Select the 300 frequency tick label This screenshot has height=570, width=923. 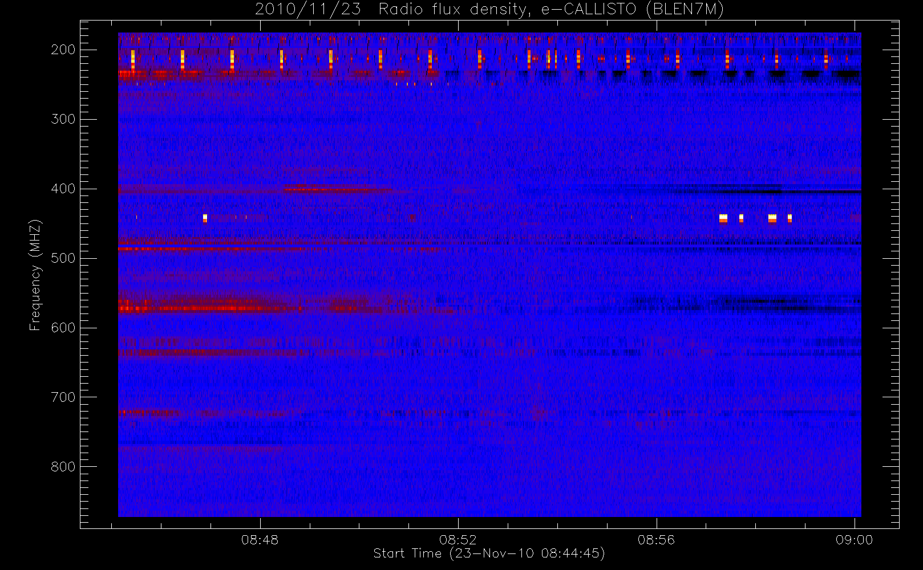pyautogui.click(x=63, y=119)
